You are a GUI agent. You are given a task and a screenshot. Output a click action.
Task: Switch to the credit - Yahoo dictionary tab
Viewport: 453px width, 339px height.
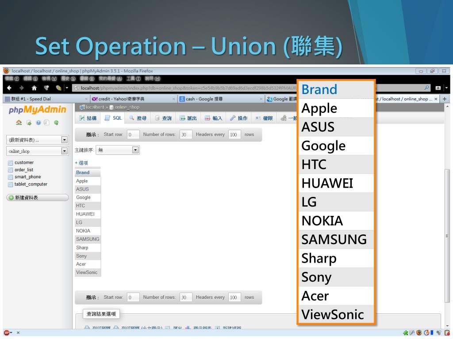[134, 99]
